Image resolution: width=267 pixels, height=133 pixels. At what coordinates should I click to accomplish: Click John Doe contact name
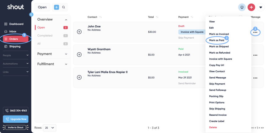pos(94,27)
